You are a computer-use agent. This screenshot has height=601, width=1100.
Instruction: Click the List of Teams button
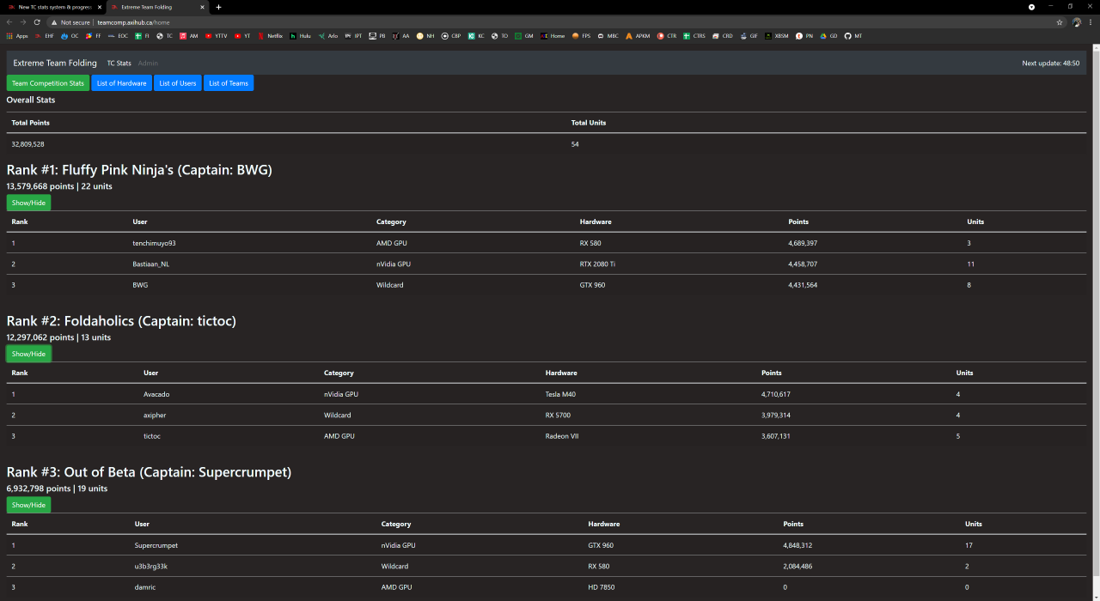point(229,83)
